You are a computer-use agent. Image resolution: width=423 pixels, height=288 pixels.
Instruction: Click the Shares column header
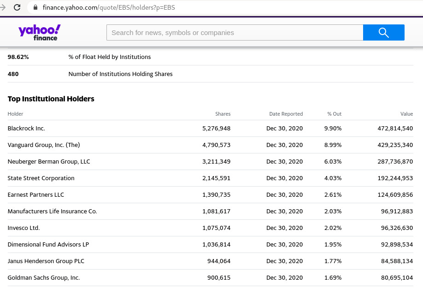pos(223,114)
